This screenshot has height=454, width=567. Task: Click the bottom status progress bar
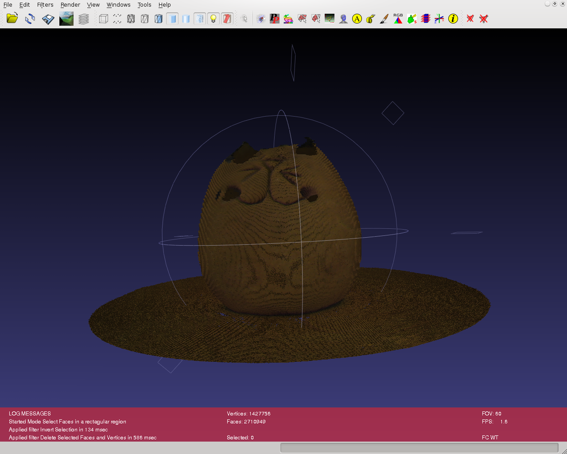419,448
